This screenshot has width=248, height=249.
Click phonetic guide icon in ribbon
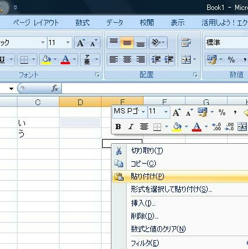87,60
